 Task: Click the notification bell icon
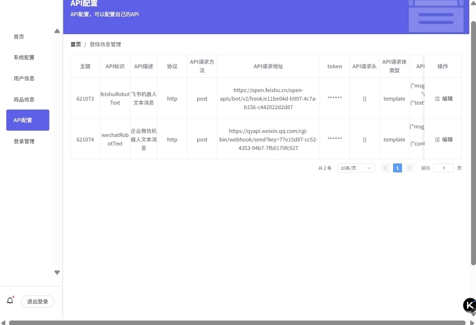pyautogui.click(x=10, y=301)
